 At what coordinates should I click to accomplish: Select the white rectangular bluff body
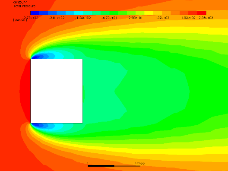click(57, 91)
